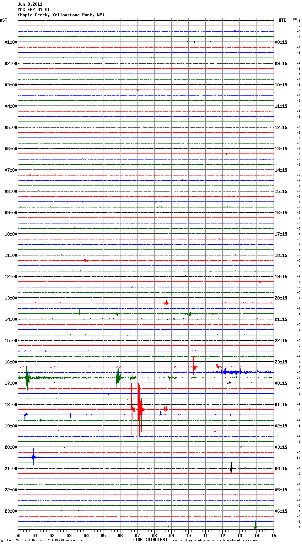This screenshot has width=302, height=545.
Task: Click UTC time label "23:15"
Action: tap(281, 362)
